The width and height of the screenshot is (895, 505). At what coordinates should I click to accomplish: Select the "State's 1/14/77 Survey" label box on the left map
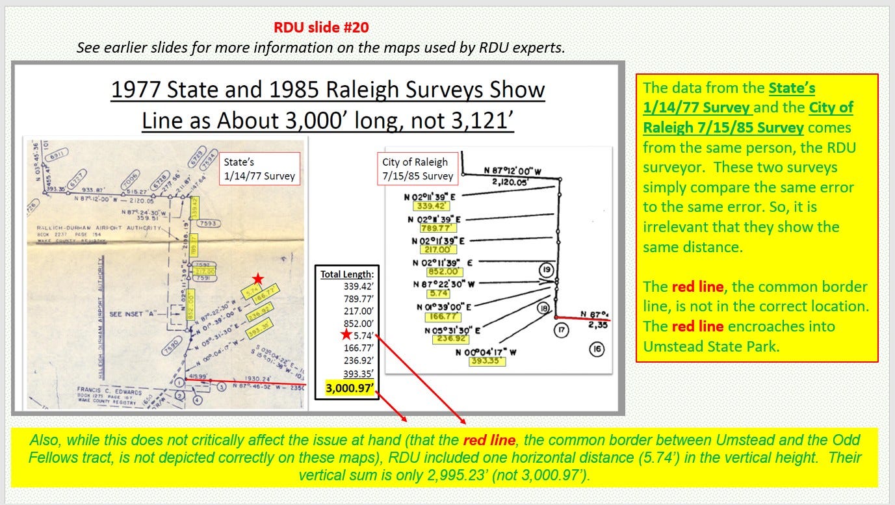click(259, 169)
